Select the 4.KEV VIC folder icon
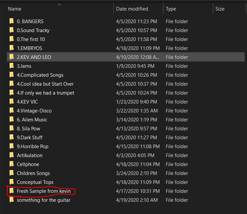 click(12, 102)
